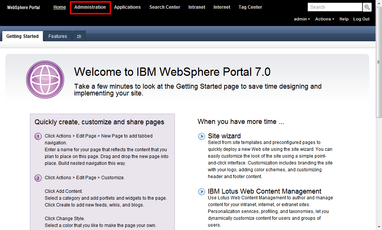Image resolution: width=382 pixels, height=230 pixels.
Task: Open the admin user dropdown
Action: point(302,19)
